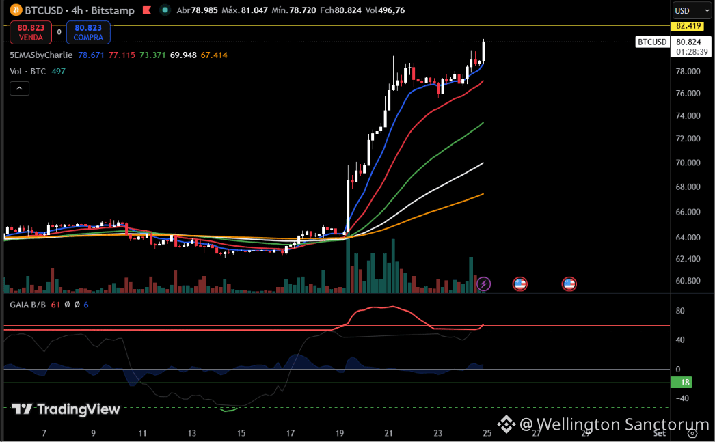Click date label 19 on time axis
This screenshot has width=715, height=442.
[340, 433]
